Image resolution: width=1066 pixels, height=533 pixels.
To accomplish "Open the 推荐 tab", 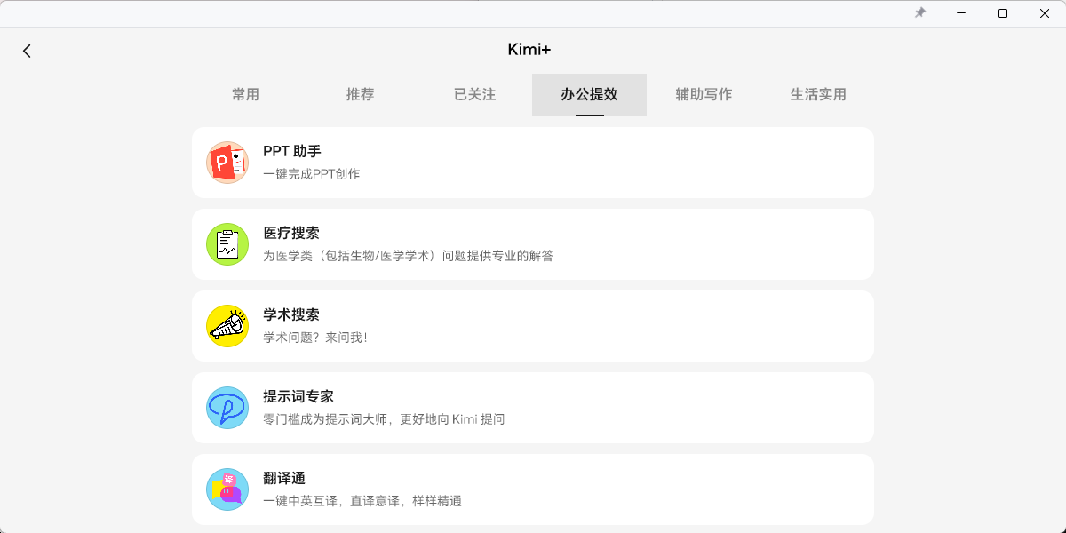I will 360,95.
